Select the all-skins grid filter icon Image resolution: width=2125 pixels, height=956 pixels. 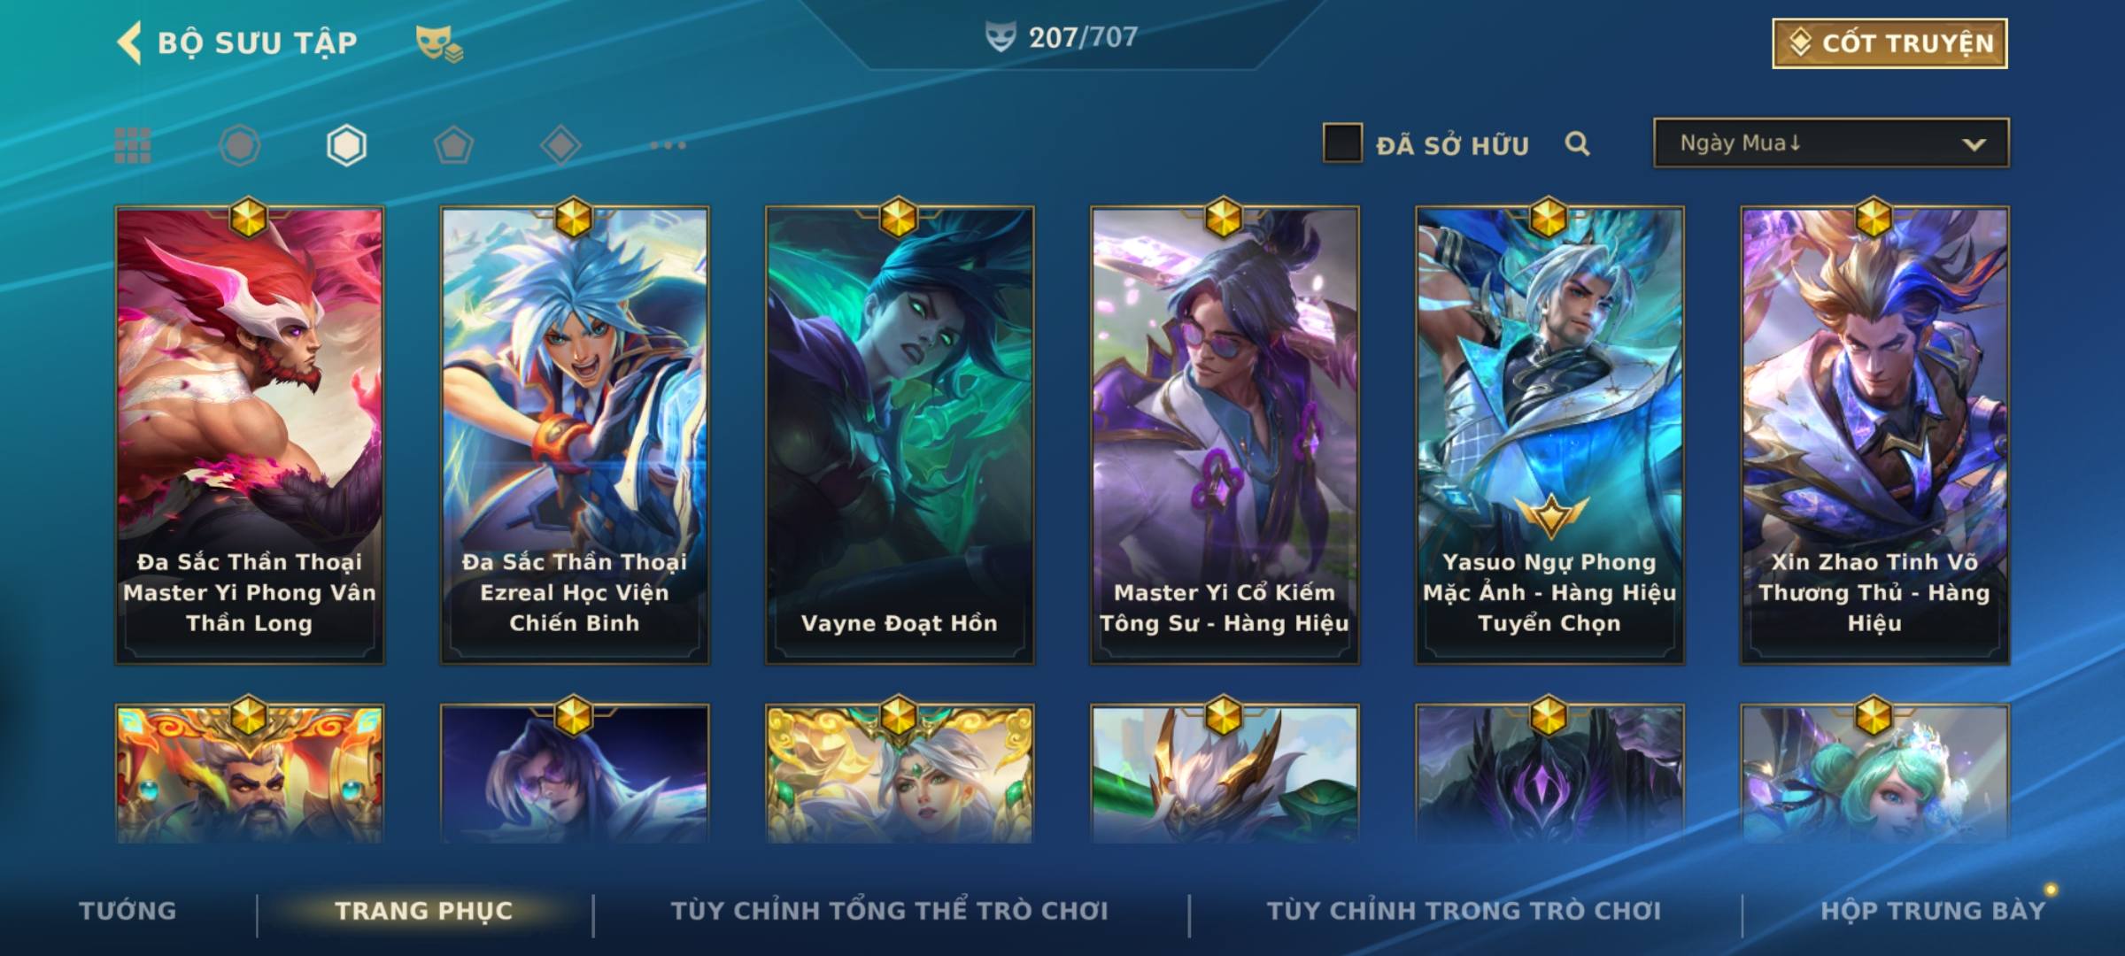(133, 145)
